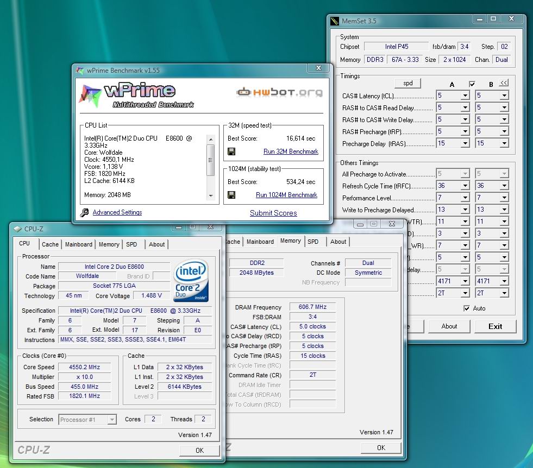
Task: Click the Core Voltage 1.488 V value
Action: (x=151, y=295)
